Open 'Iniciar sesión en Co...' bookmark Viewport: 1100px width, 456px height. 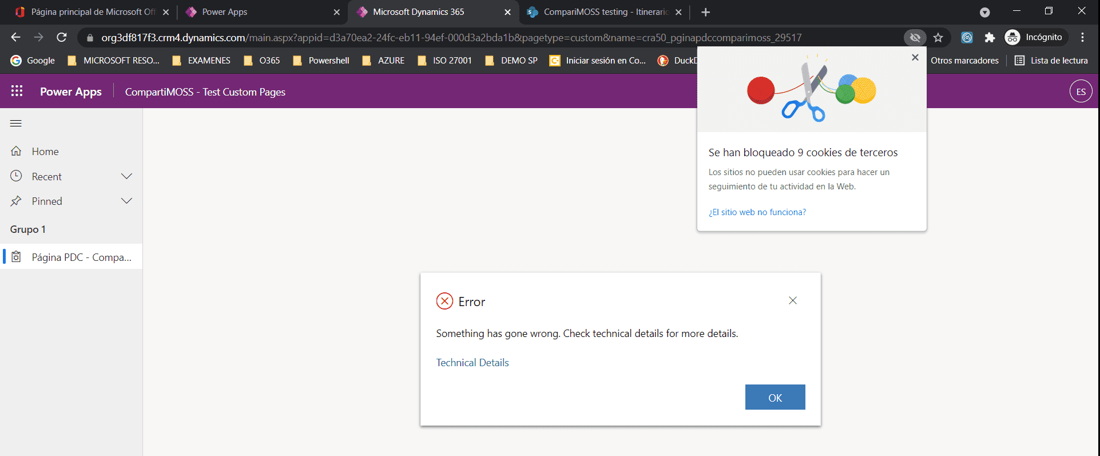point(597,61)
